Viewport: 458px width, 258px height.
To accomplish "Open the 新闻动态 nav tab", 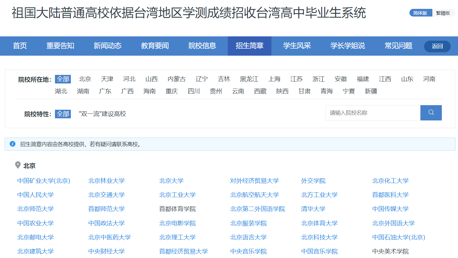I will click(x=107, y=46).
